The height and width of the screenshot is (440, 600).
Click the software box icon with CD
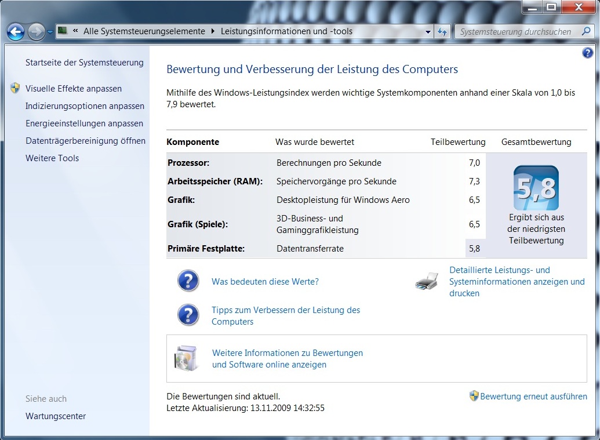tap(186, 358)
